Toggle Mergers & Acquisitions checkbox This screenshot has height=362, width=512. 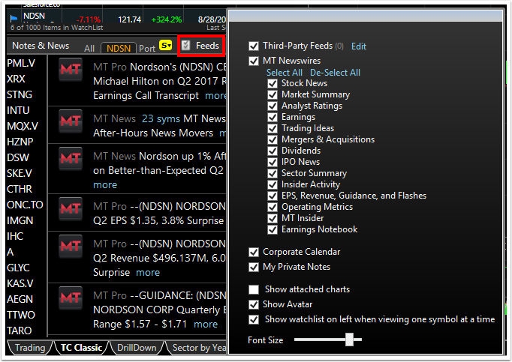273,140
